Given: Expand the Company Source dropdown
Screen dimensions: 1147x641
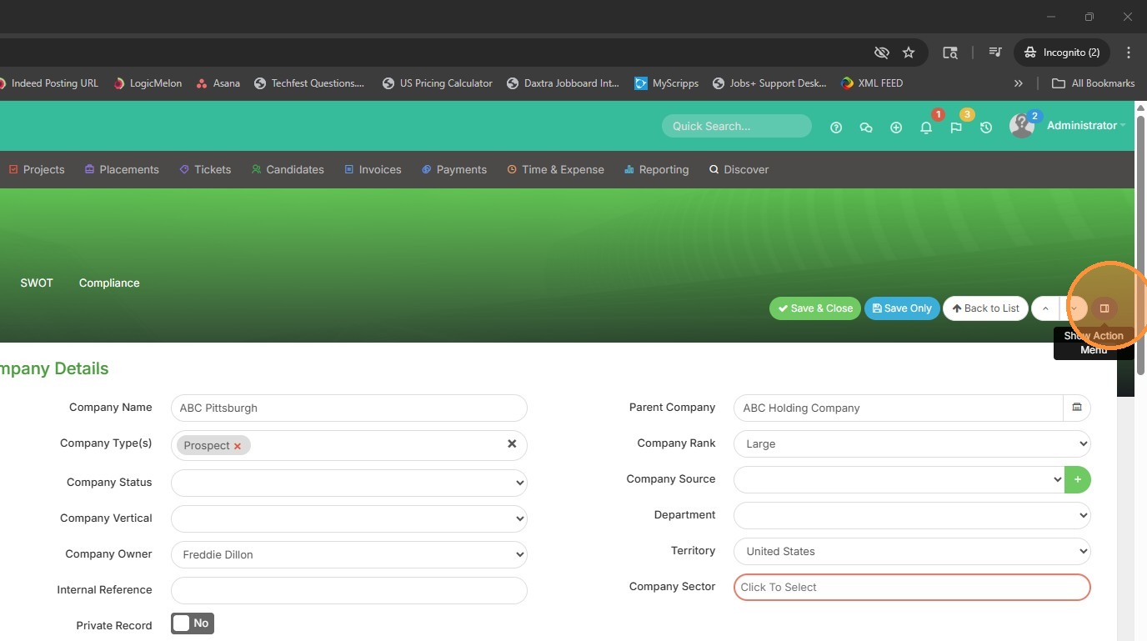Looking at the screenshot, I should pyautogui.click(x=899, y=479).
